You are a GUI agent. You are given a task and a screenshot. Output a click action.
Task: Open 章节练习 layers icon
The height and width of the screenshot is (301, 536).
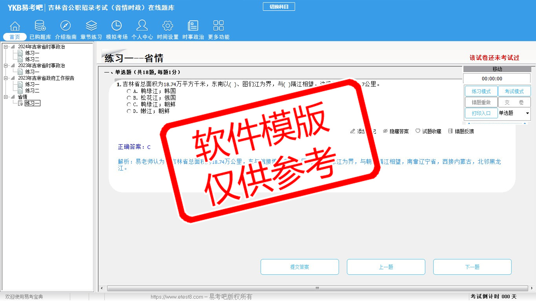point(91,26)
